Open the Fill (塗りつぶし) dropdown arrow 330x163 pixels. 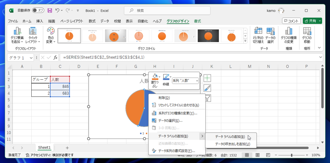click(160, 76)
